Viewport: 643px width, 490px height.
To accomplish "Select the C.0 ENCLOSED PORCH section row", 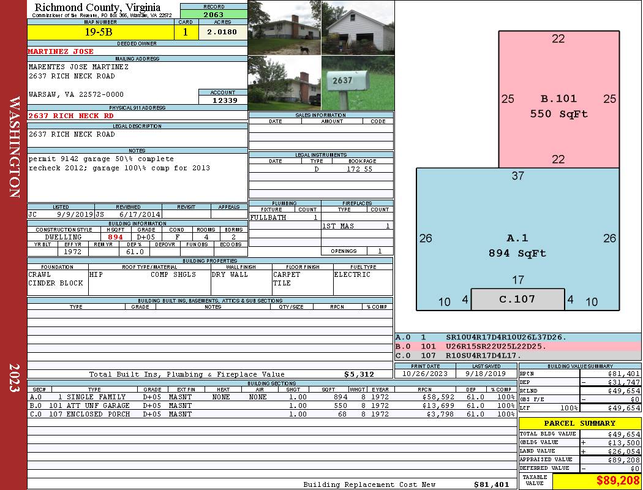I will click(x=272, y=414).
